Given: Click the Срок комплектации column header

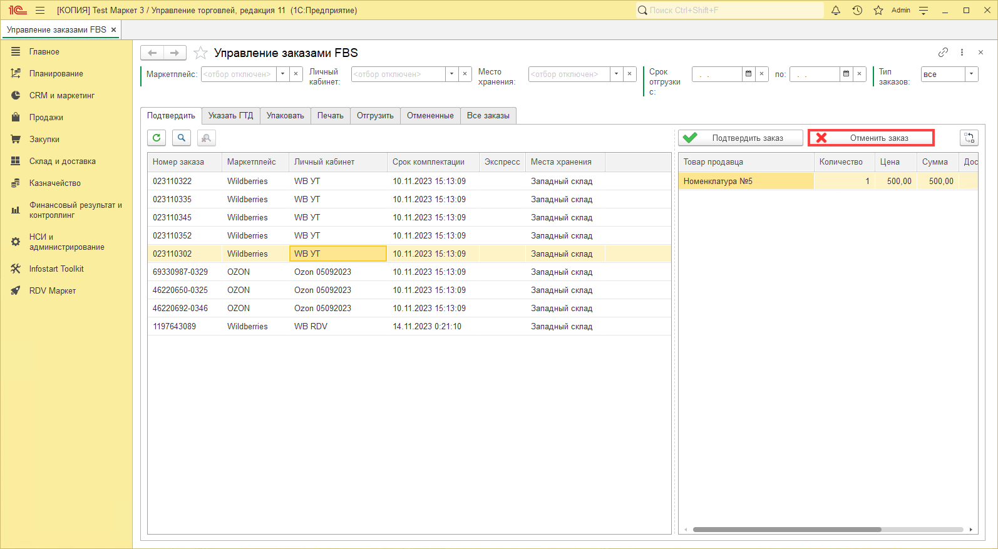Looking at the screenshot, I should pyautogui.click(x=433, y=162).
